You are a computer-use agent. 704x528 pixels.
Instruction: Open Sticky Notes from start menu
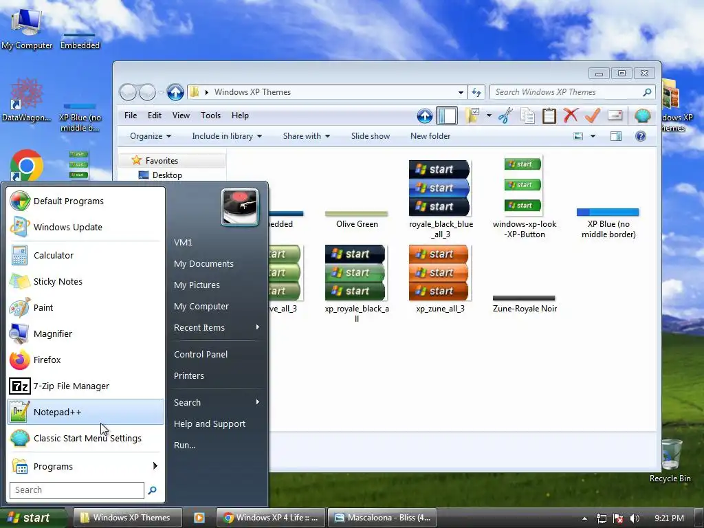pos(86,281)
